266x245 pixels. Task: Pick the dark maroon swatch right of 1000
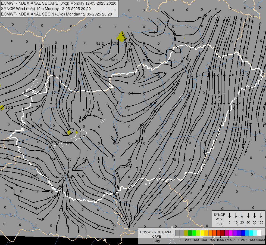223,233
